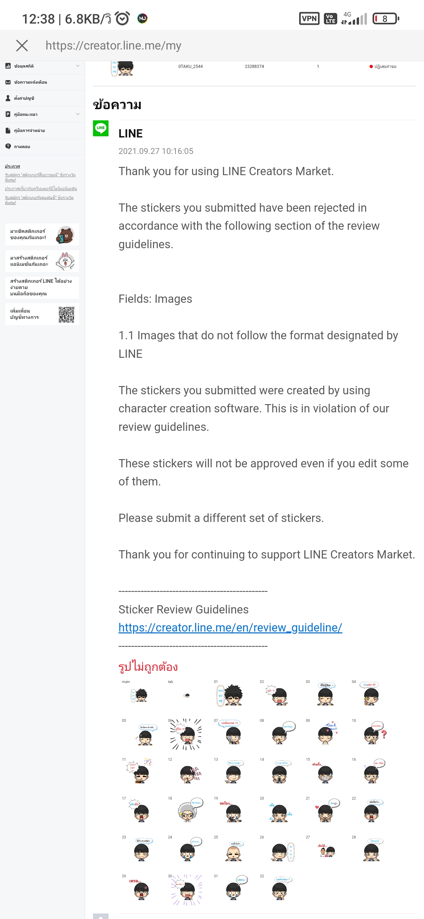Click the Cony rabbit animated sticker banner
The height and width of the screenshot is (919, 424).
pos(42,261)
